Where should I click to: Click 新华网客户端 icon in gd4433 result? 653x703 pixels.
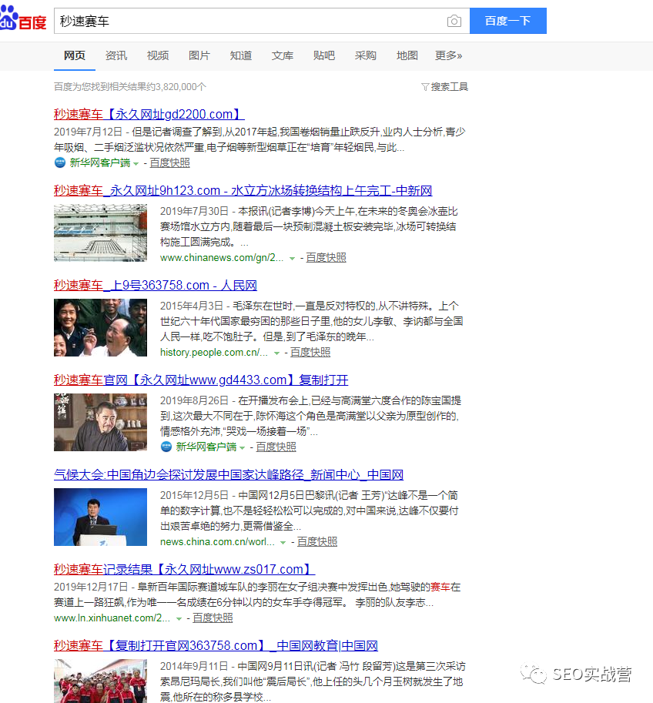[x=166, y=447]
